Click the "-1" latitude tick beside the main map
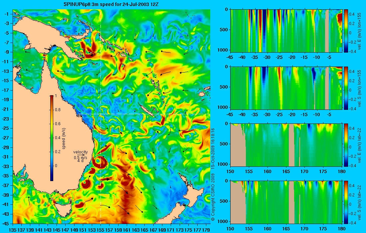The width and height of the screenshot is (366, 233). point(7,14)
